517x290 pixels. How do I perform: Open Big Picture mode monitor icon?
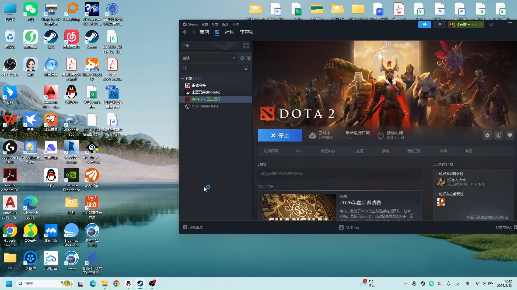(x=491, y=24)
